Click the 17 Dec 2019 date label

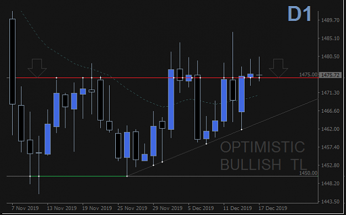point(273,208)
